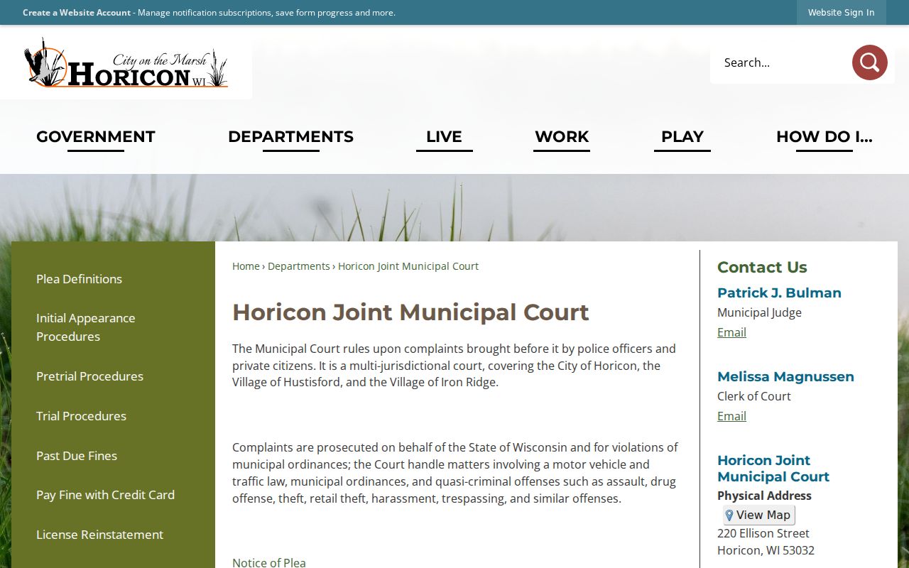Email Clerk of Court Melissa Magnussen
This screenshot has height=568, width=909.
click(x=731, y=416)
